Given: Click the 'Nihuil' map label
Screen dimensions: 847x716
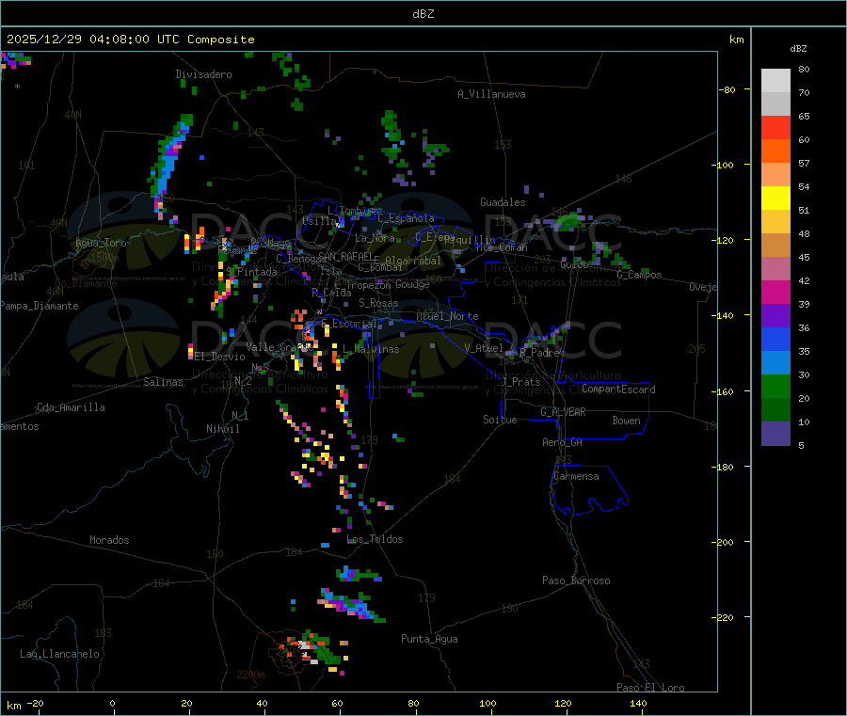Looking at the screenshot, I should [222, 429].
